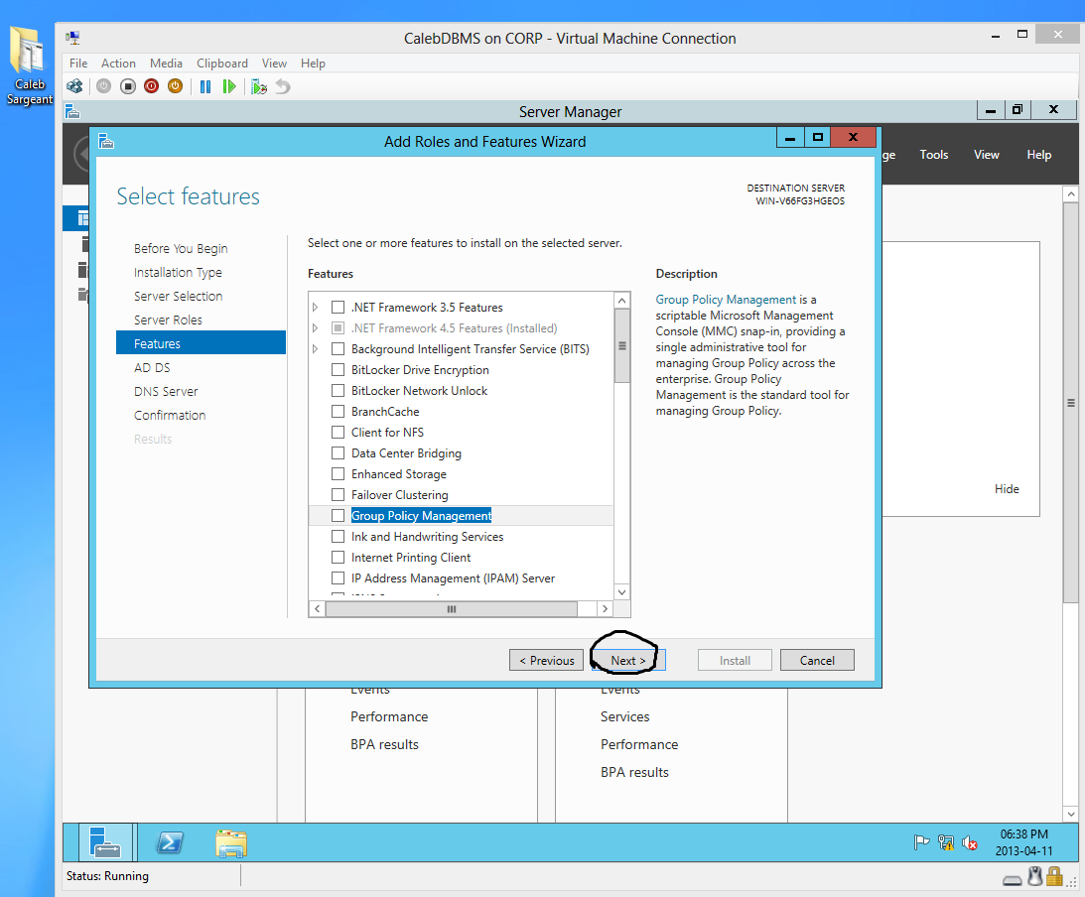Open VM Connection View menu
Image resolution: width=1085 pixels, height=897 pixels.
274,63
